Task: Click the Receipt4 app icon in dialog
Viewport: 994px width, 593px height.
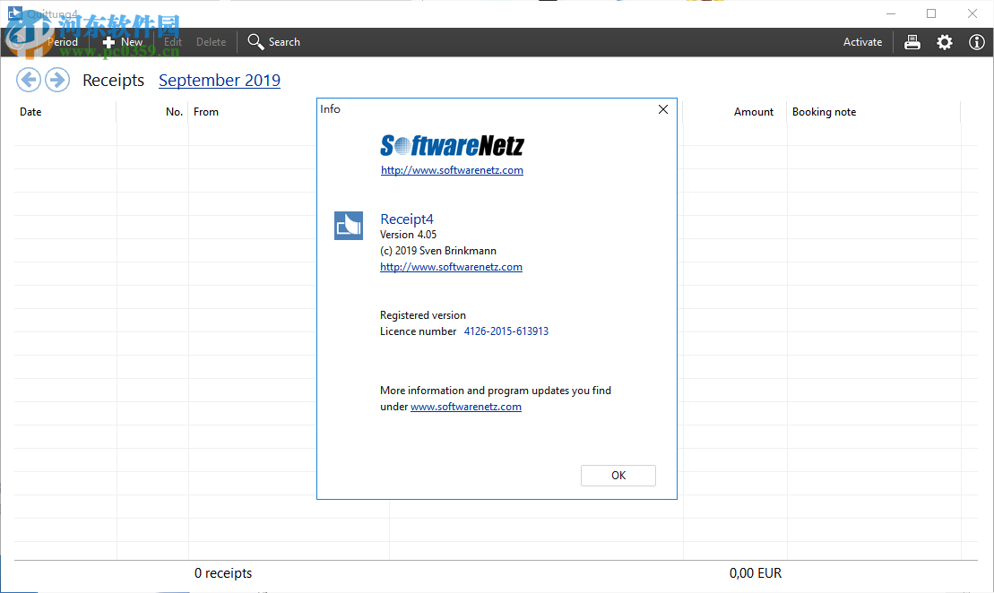Action: [349, 226]
